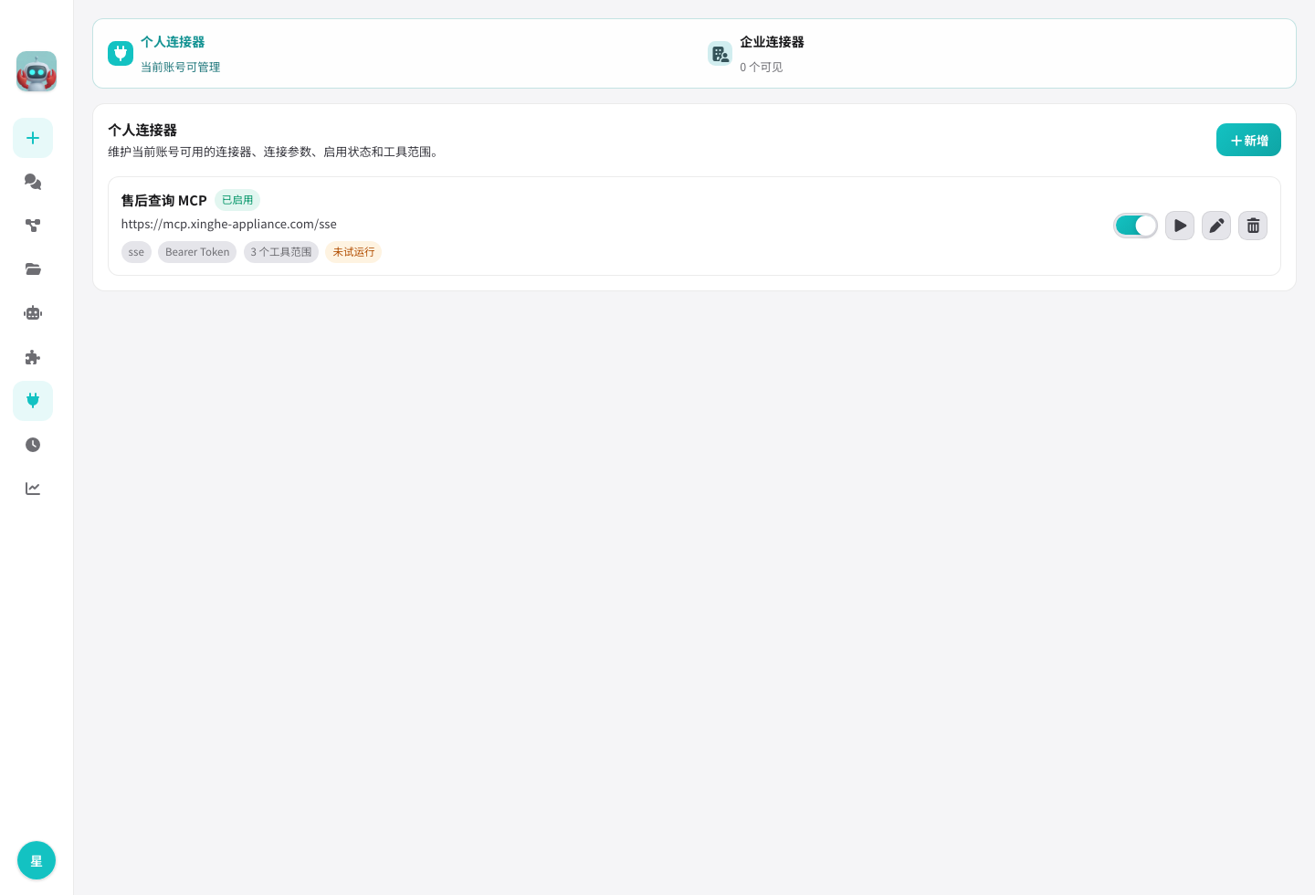Click the mcp.xinghe-appliance.com URL text
Image resolution: width=1315 pixels, height=895 pixels.
229,224
